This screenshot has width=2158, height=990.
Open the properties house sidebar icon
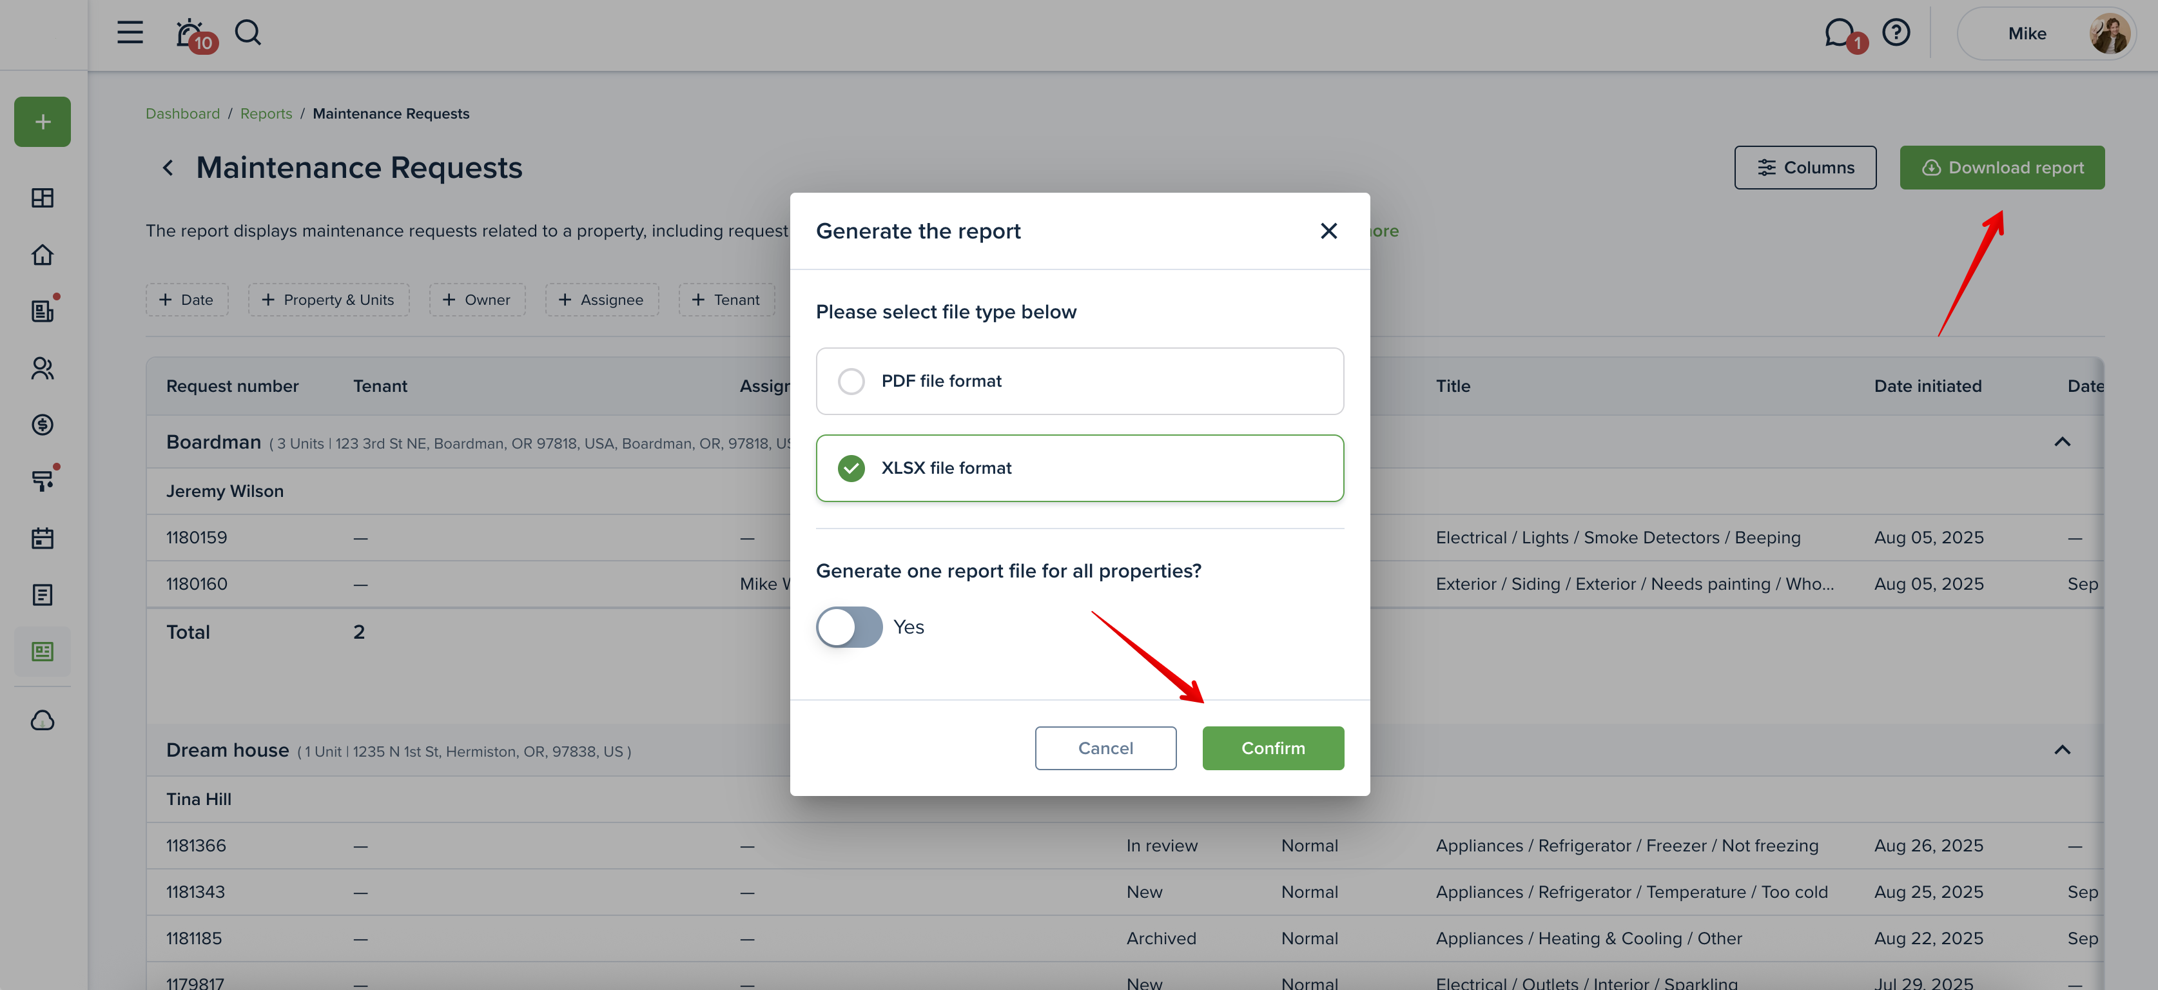43,255
